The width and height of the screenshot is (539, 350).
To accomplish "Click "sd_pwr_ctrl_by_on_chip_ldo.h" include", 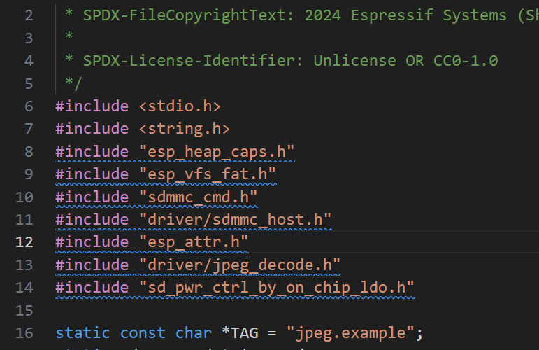I will (277, 288).
